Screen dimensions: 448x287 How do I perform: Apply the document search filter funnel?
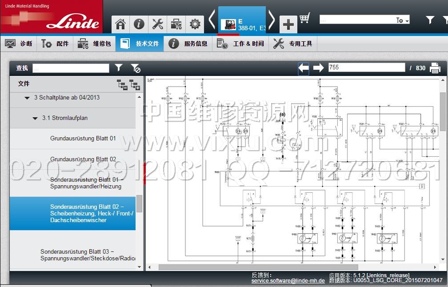click(118, 68)
